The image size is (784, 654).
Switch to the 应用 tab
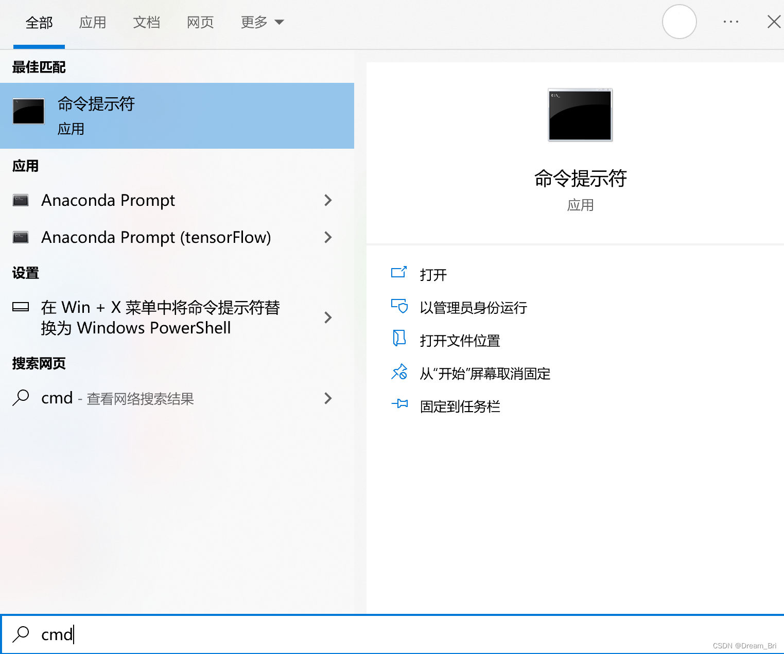click(93, 23)
